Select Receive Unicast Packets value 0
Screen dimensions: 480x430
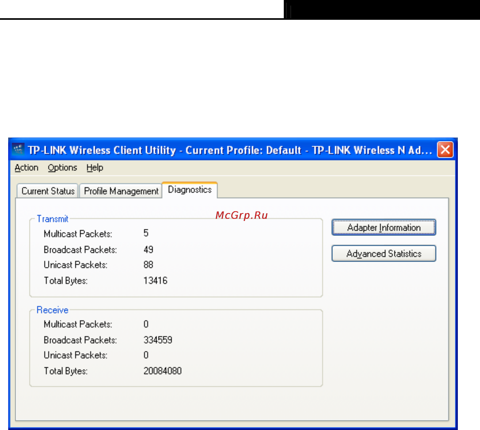(146, 355)
